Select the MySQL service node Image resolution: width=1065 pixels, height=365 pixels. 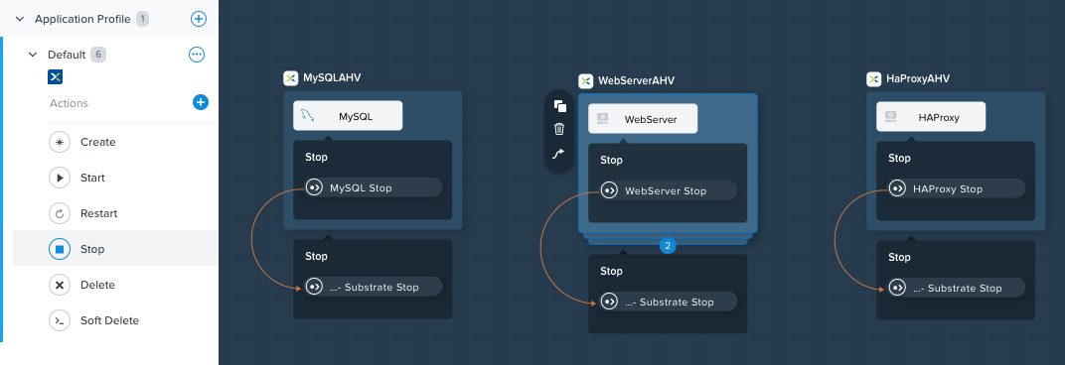tap(348, 116)
